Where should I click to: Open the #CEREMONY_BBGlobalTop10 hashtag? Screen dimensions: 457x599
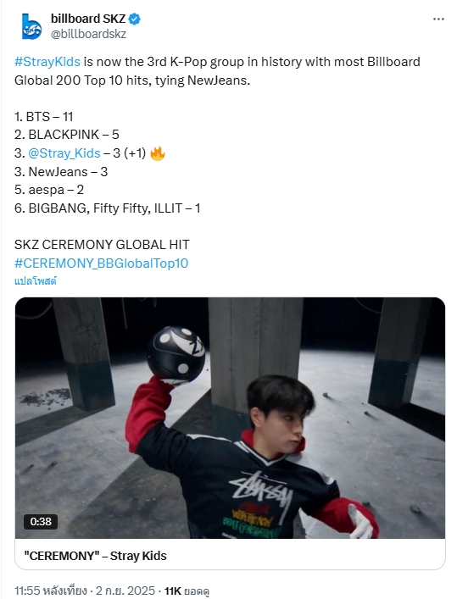[x=102, y=263]
